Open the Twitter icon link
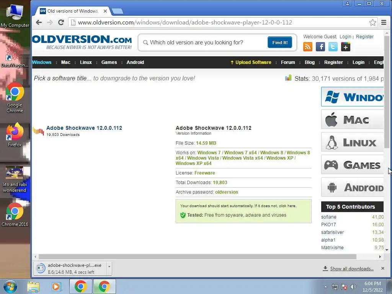The image size is (392, 294). [333, 47]
